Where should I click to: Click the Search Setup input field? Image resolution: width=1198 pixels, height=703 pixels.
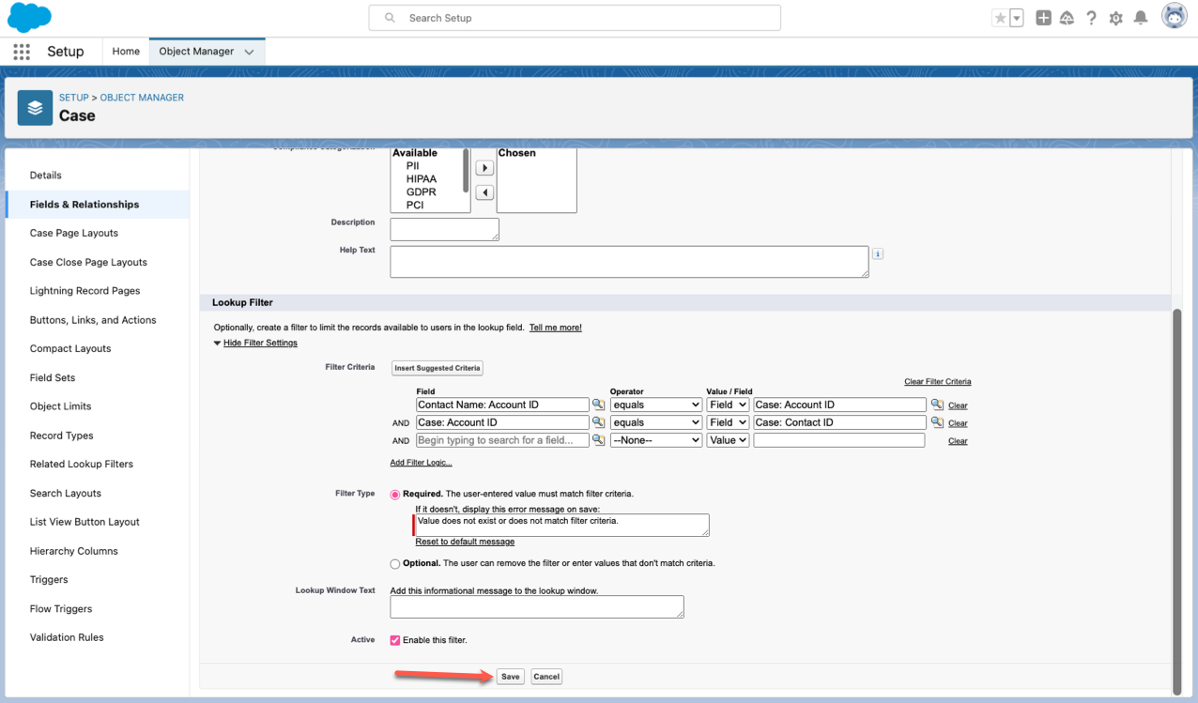[x=575, y=18]
